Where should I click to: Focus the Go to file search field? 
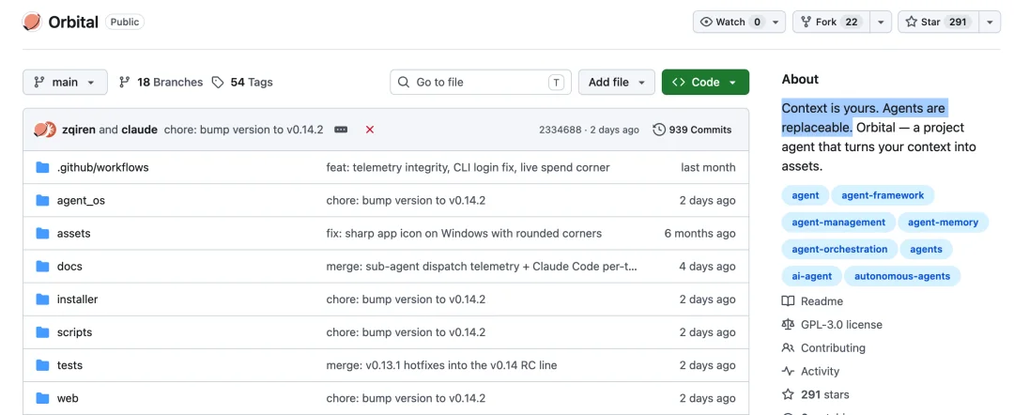pyautogui.click(x=481, y=82)
